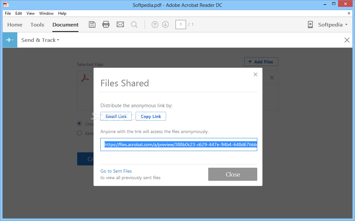Viewport: 355px width, 221px height.
Task: Click the page number input box
Action: [181, 25]
